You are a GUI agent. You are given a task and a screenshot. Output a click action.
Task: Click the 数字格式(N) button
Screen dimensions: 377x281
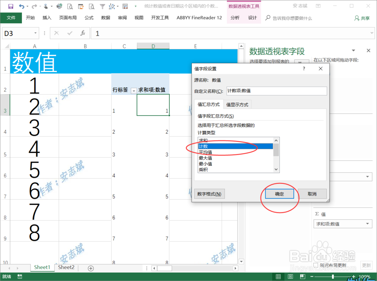click(x=209, y=194)
